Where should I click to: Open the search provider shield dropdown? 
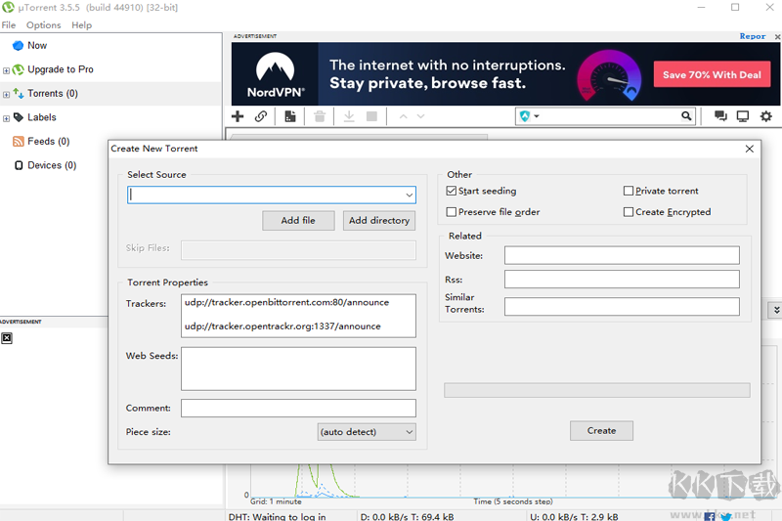tap(529, 116)
